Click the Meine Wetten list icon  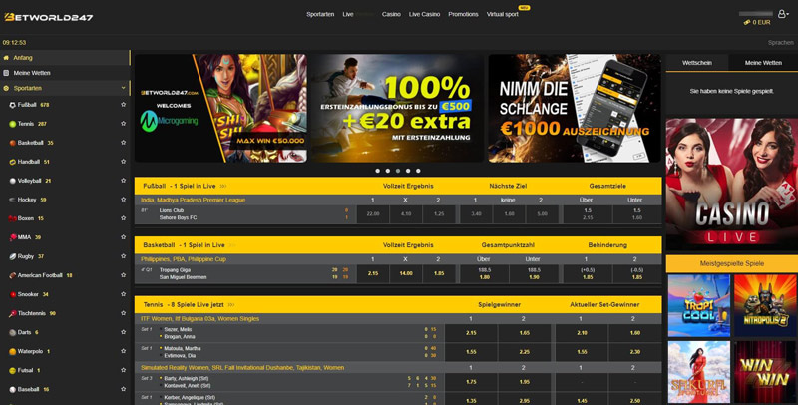click(6, 73)
